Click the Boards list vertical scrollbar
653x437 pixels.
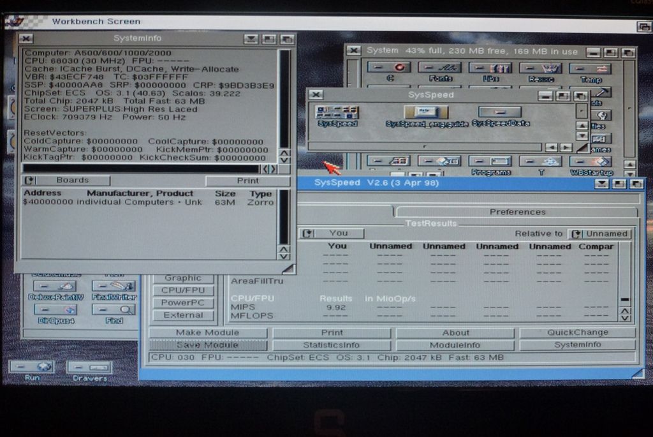[x=284, y=217]
